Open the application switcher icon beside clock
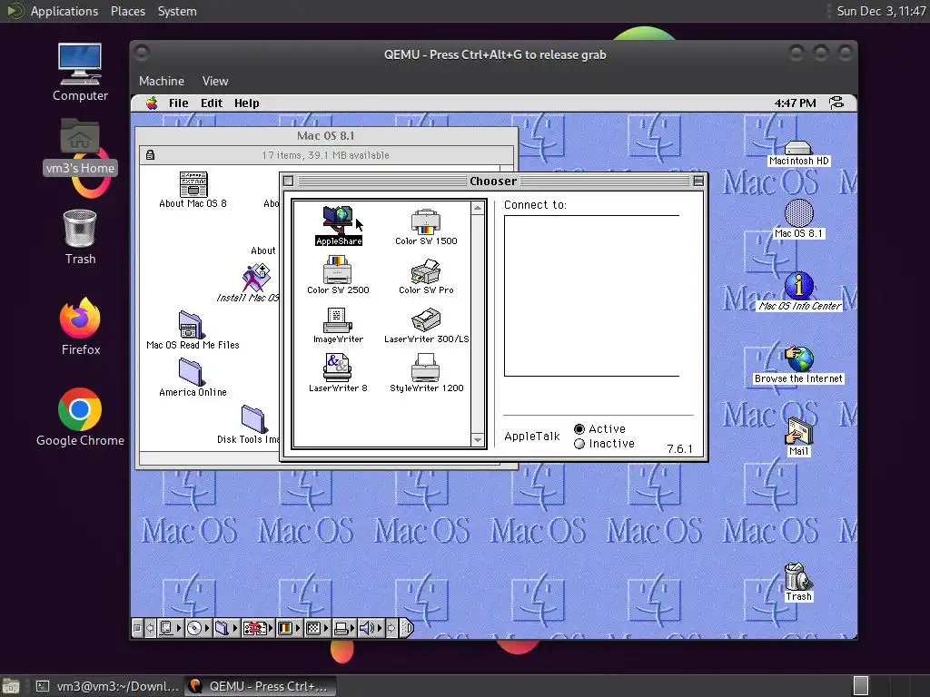The height and width of the screenshot is (697, 930). [836, 103]
